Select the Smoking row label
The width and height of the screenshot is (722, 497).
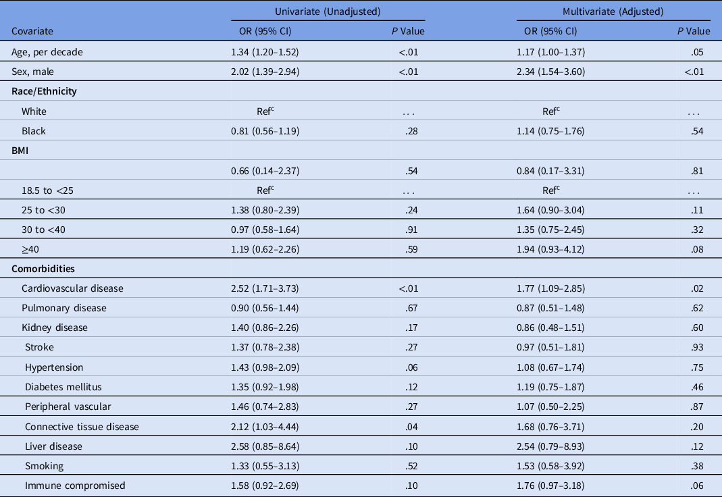(42, 465)
